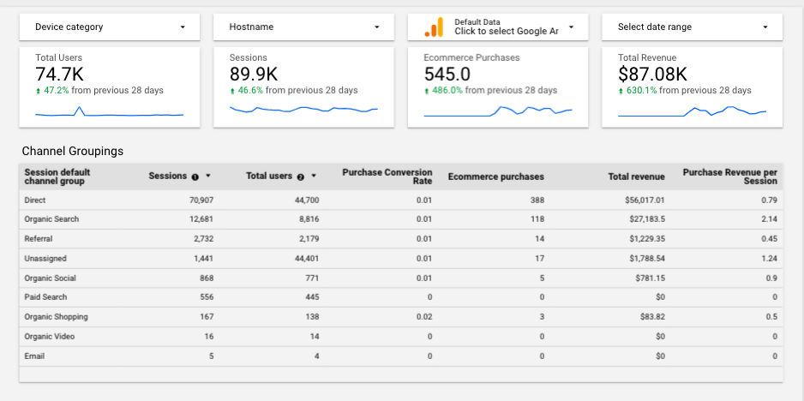
Task: Sort by Purchase Conversion Rate column header
Action: point(387,177)
